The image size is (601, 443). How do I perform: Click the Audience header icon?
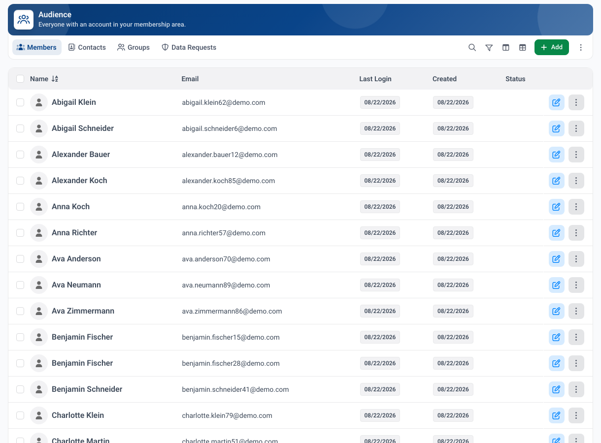coord(24,20)
